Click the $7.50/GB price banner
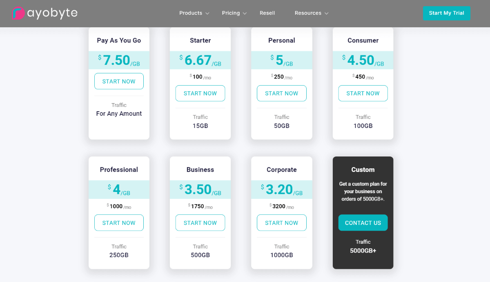490x282 pixels. pyautogui.click(x=119, y=60)
